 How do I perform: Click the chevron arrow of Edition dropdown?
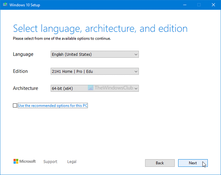tap(136, 72)
